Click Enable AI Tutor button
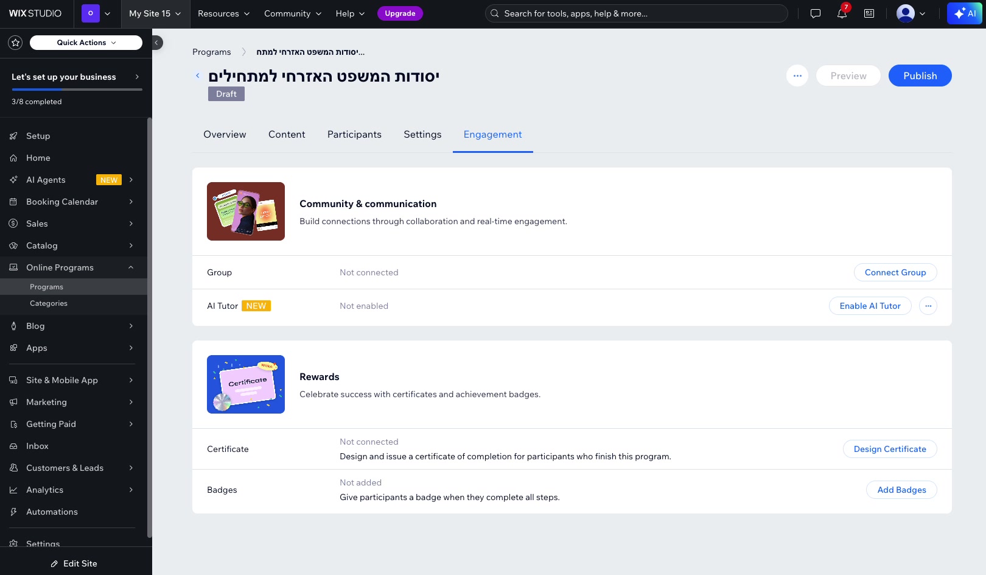The height and width of the screenshot is (575, 986). [870, 306]
